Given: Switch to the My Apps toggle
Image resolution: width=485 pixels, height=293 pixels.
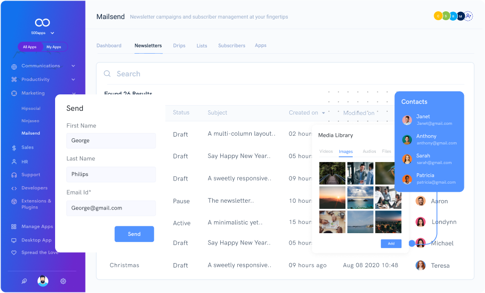Looking at the screenshot, I should pyautogui.click(x=54, y=47).
